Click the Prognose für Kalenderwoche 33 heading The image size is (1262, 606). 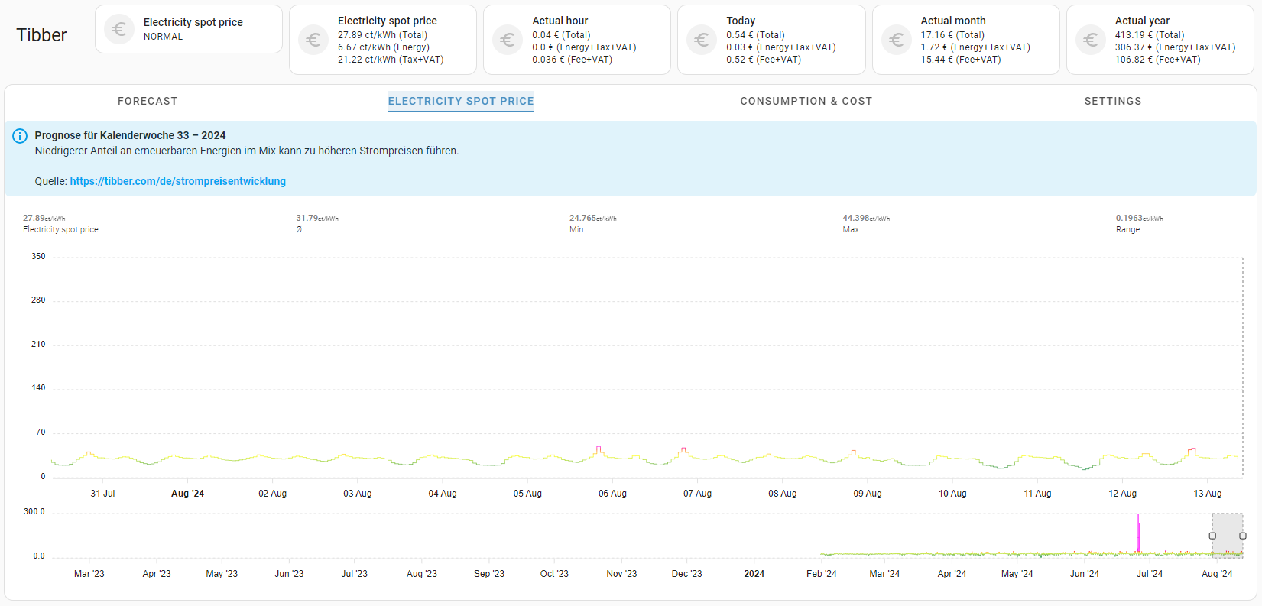[130, 135]
